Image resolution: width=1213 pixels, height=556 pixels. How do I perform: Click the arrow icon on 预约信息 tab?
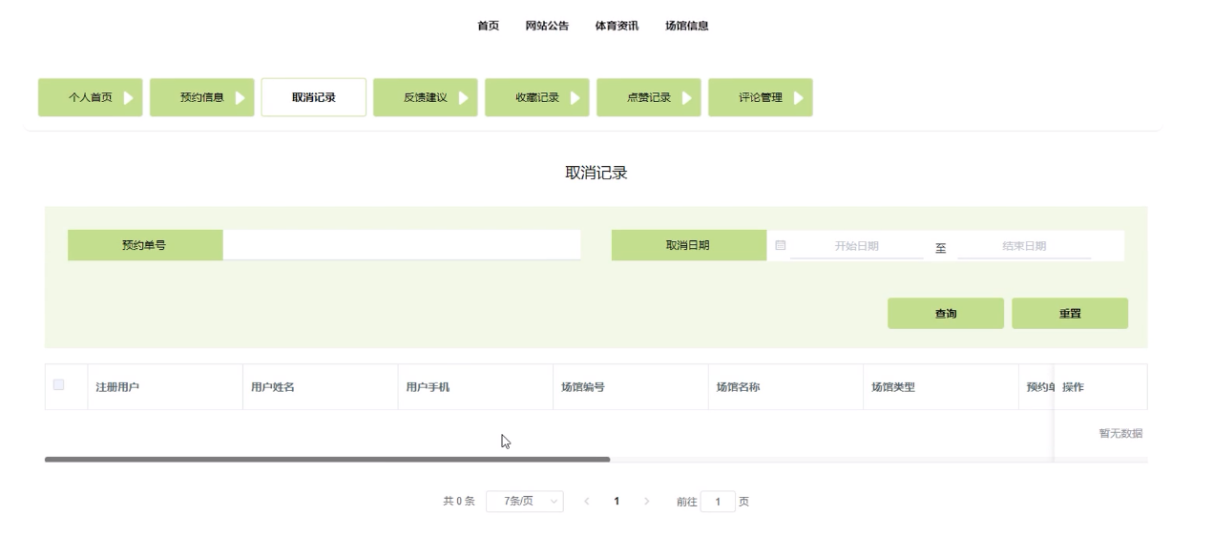coord(240,97)
